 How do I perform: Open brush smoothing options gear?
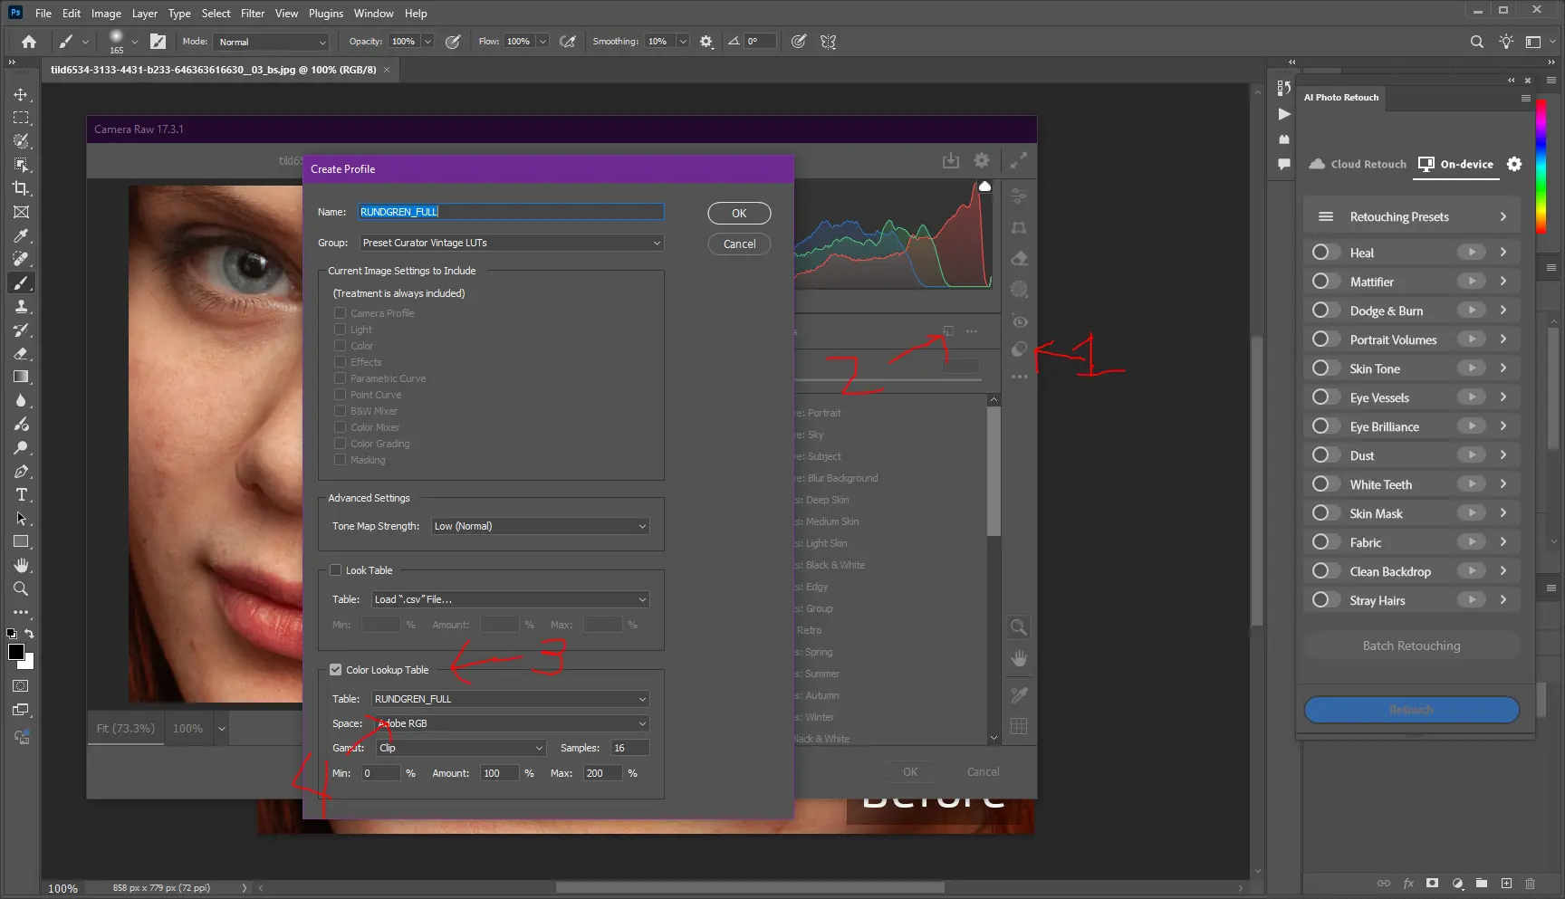pyautogui.click(x=706, y=42)
